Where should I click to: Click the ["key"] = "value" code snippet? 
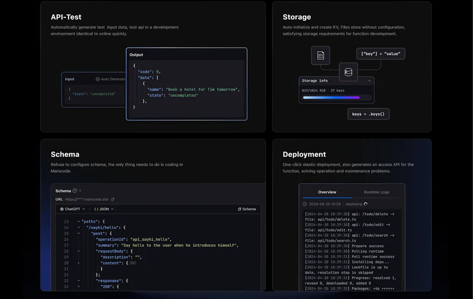(x=380, y=54)
